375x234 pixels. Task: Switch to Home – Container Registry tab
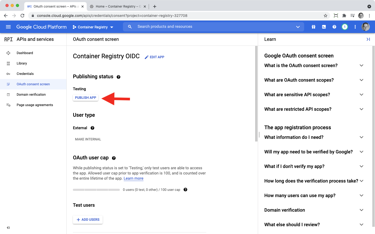118,6
